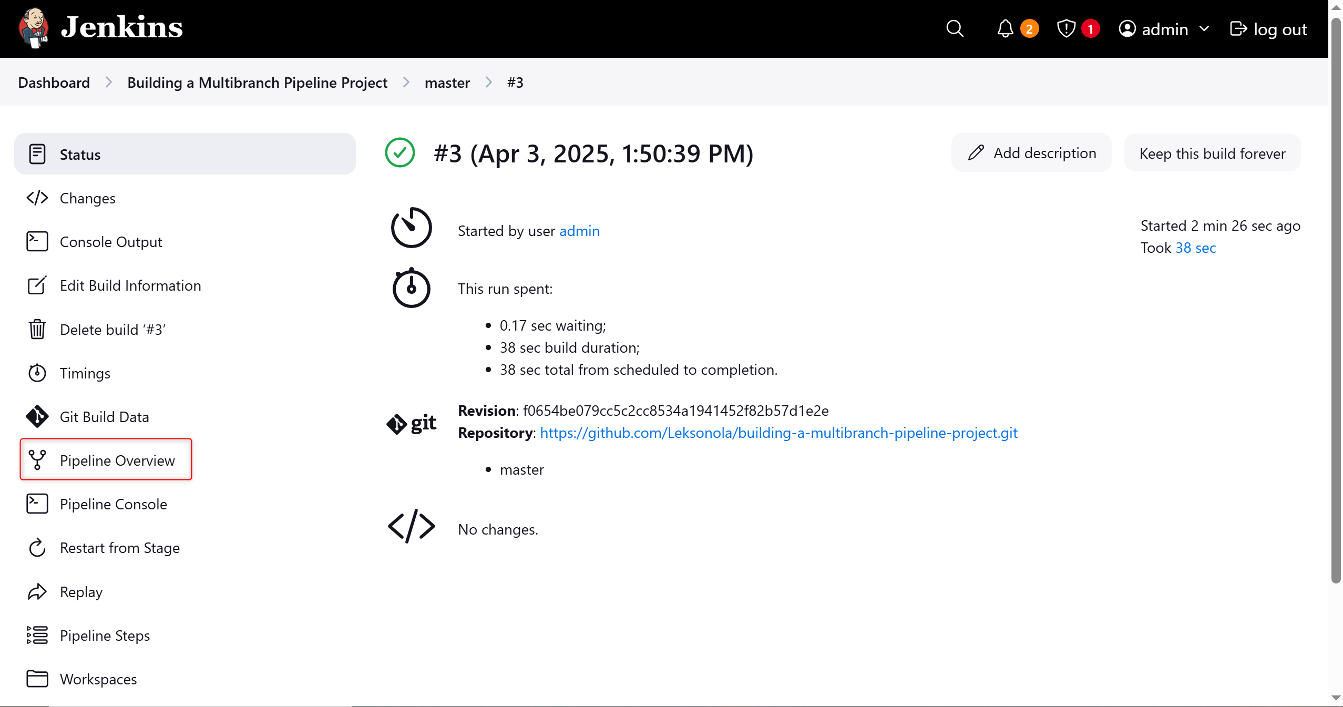Click the Workspaces folder icon
The image size is (1343, 707).
click(x=37, y=679)
